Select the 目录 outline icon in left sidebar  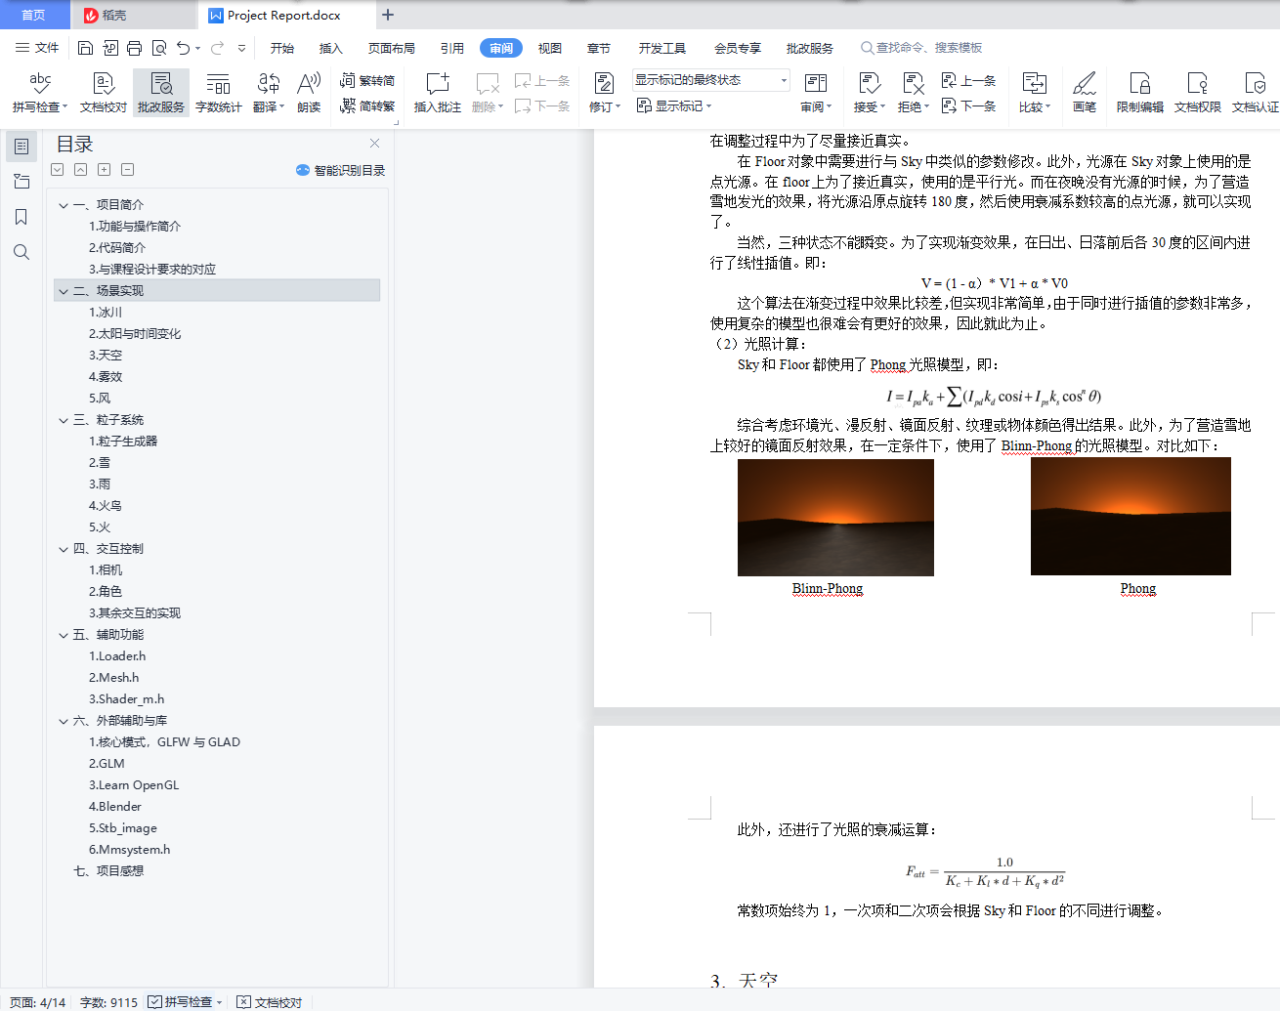21,147
